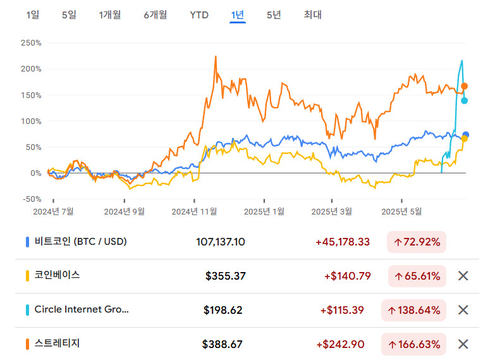The width and height of the screenshot is (495, 360).
Task: Open the 비트코인 (BTC / USD) row
Action: pyautogui.click(x=81, y=242)
